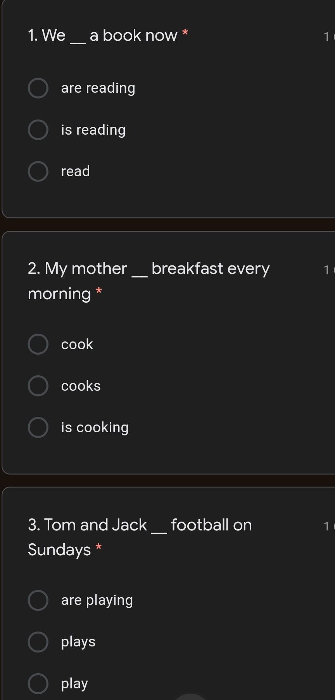Click the 'Tom and Jack' question text
335x700 pixels.
tap(140, 525)
